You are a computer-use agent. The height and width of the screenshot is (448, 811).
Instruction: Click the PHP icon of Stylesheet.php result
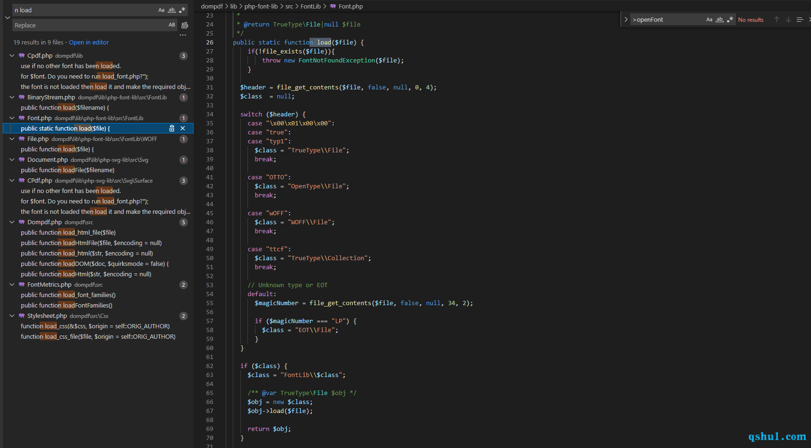tap(22, 316)
